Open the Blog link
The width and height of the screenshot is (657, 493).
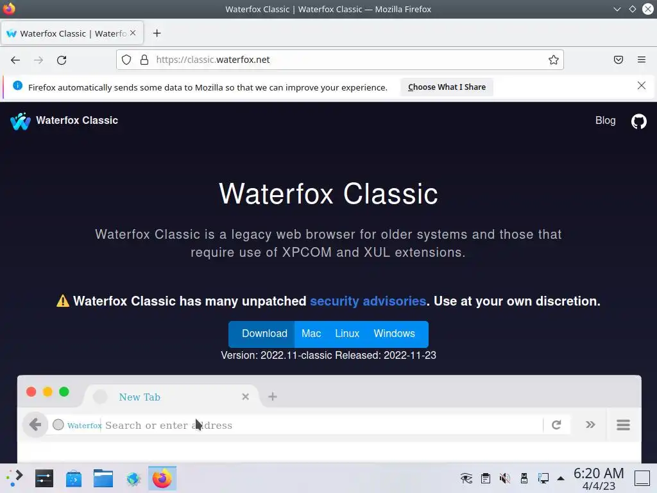(605, 121)
